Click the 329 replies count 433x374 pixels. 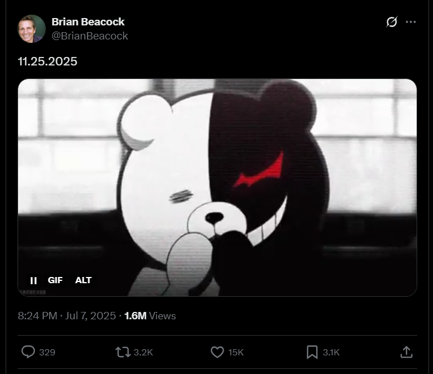click(47, 353)
